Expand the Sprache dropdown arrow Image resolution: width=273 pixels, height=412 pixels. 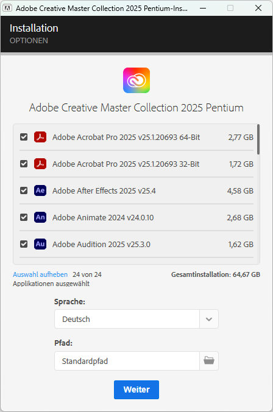point(209,319)
